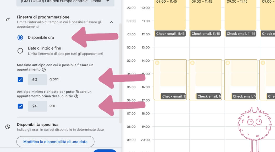Click the fourth afternoon appointment block's grid icon
This screenshot has width=275, height=152.
pos(263,63)
